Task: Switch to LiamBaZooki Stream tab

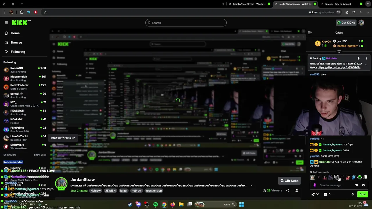Action: point(250,4)
